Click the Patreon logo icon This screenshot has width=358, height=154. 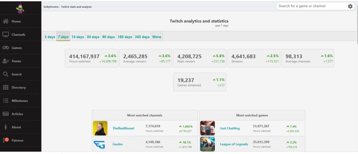(x=6, y=140)
